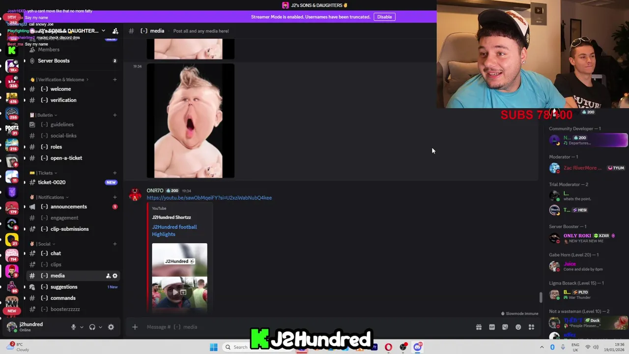The width and height of the screenshot is (629, 354).
Task: Open Server Boosts in sidebar
Action: 73,61
